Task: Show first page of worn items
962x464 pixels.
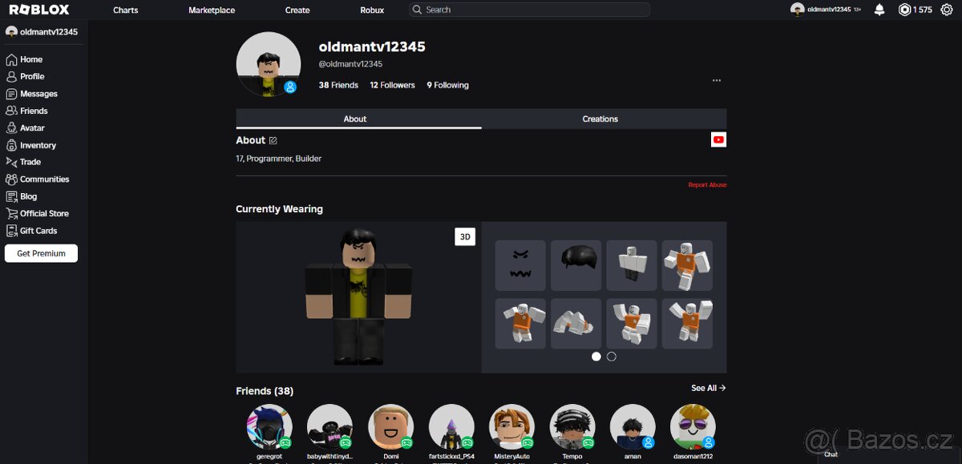Action: click(x=596, y=357)
